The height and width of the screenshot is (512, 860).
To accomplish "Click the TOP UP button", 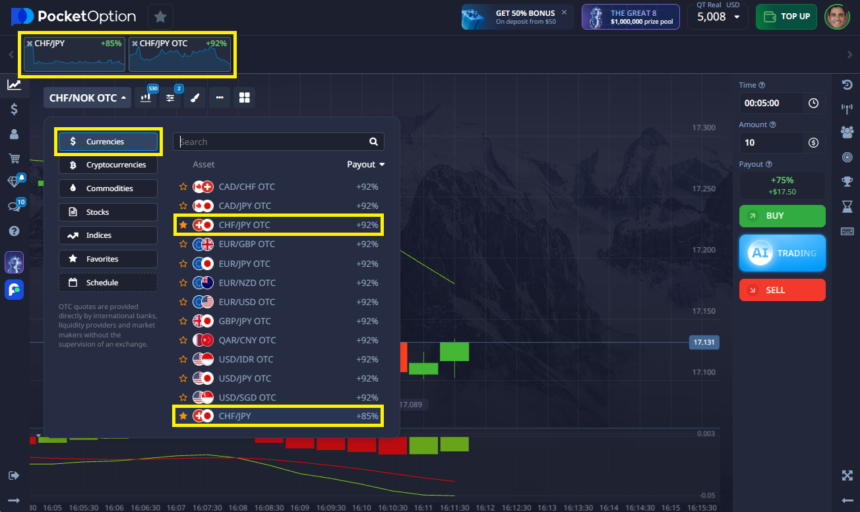I will coord(786,16).
